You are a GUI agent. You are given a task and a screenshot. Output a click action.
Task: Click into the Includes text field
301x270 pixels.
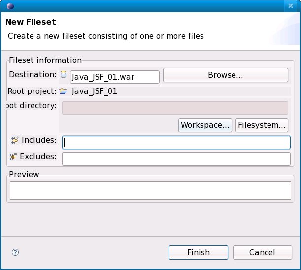pos(176,142)
